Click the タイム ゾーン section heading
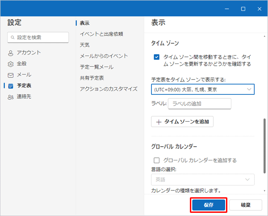The width and height of the screenshot is (268, 216). coord(165,43)
